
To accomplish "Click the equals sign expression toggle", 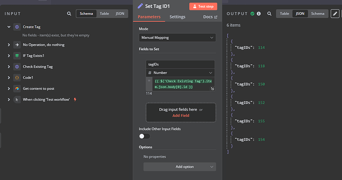I will 149,81.
